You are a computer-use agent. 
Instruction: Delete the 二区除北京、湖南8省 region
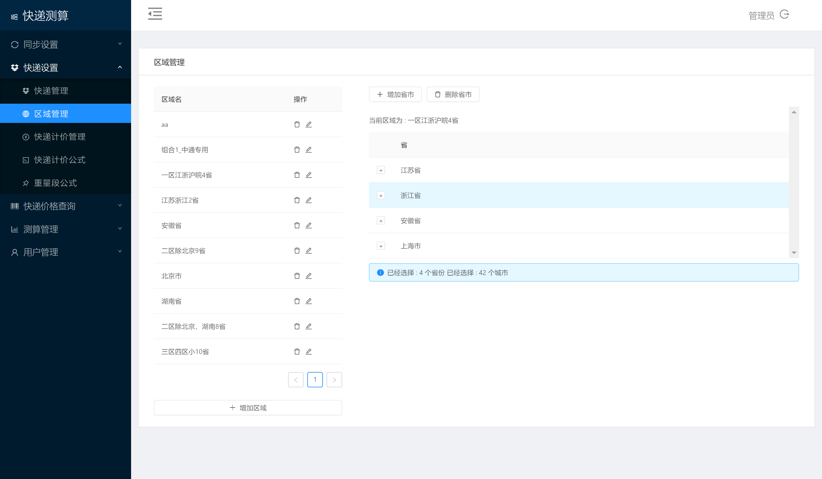tap(297, 326)
